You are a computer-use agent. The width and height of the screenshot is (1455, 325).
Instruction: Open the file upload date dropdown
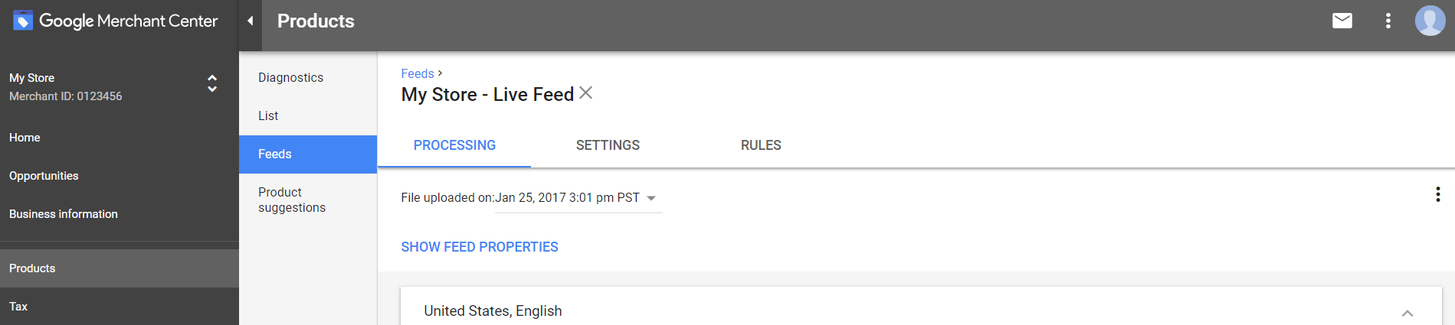click(651, 198)
